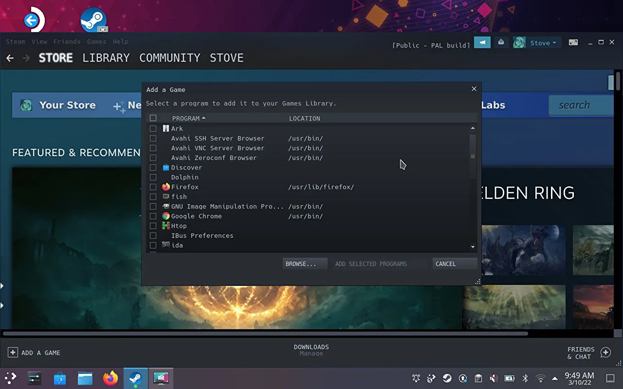Open the Big Picture mode icon
This screenshot has height=389, width=623.
click(573, 42)
